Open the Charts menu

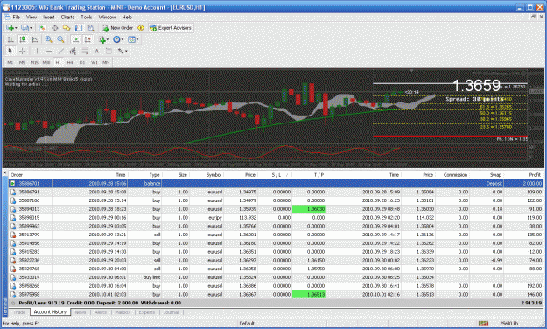67,17
